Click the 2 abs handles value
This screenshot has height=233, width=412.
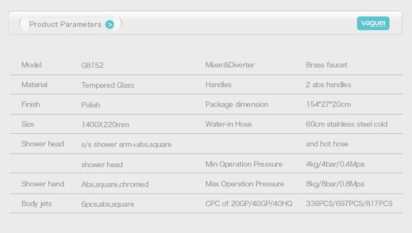(x=329, y=84)
